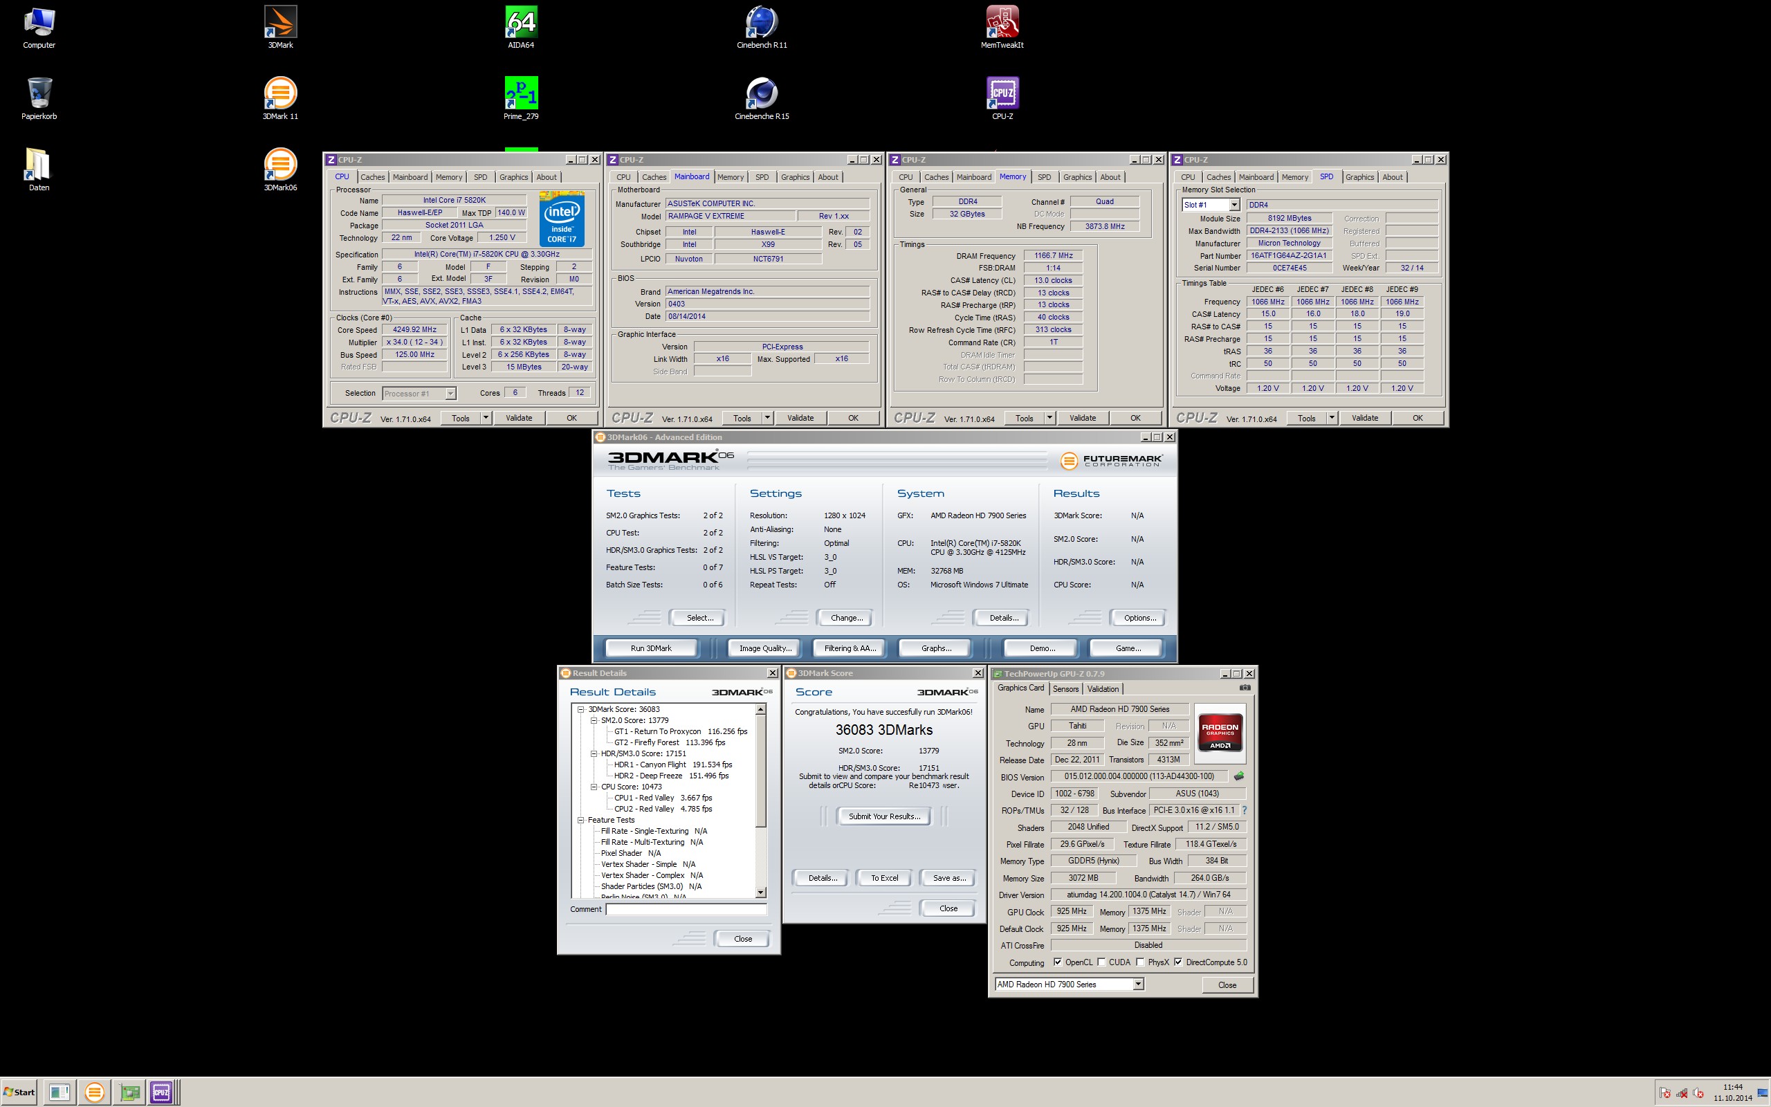Click the Change button under Settings
Screen dimensions: 1771x1107
tap(847, 618)
